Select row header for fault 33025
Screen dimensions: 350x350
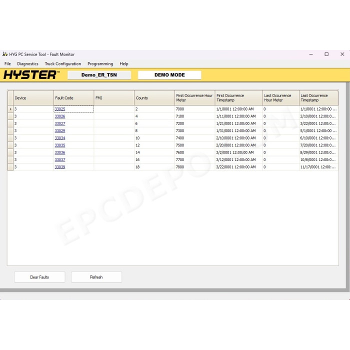10,109
